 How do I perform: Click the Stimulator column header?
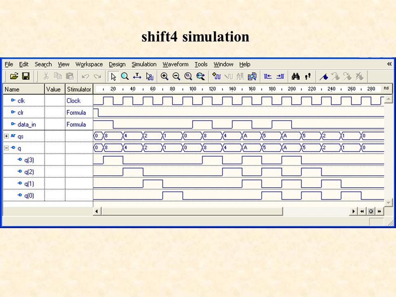(79, 90)
